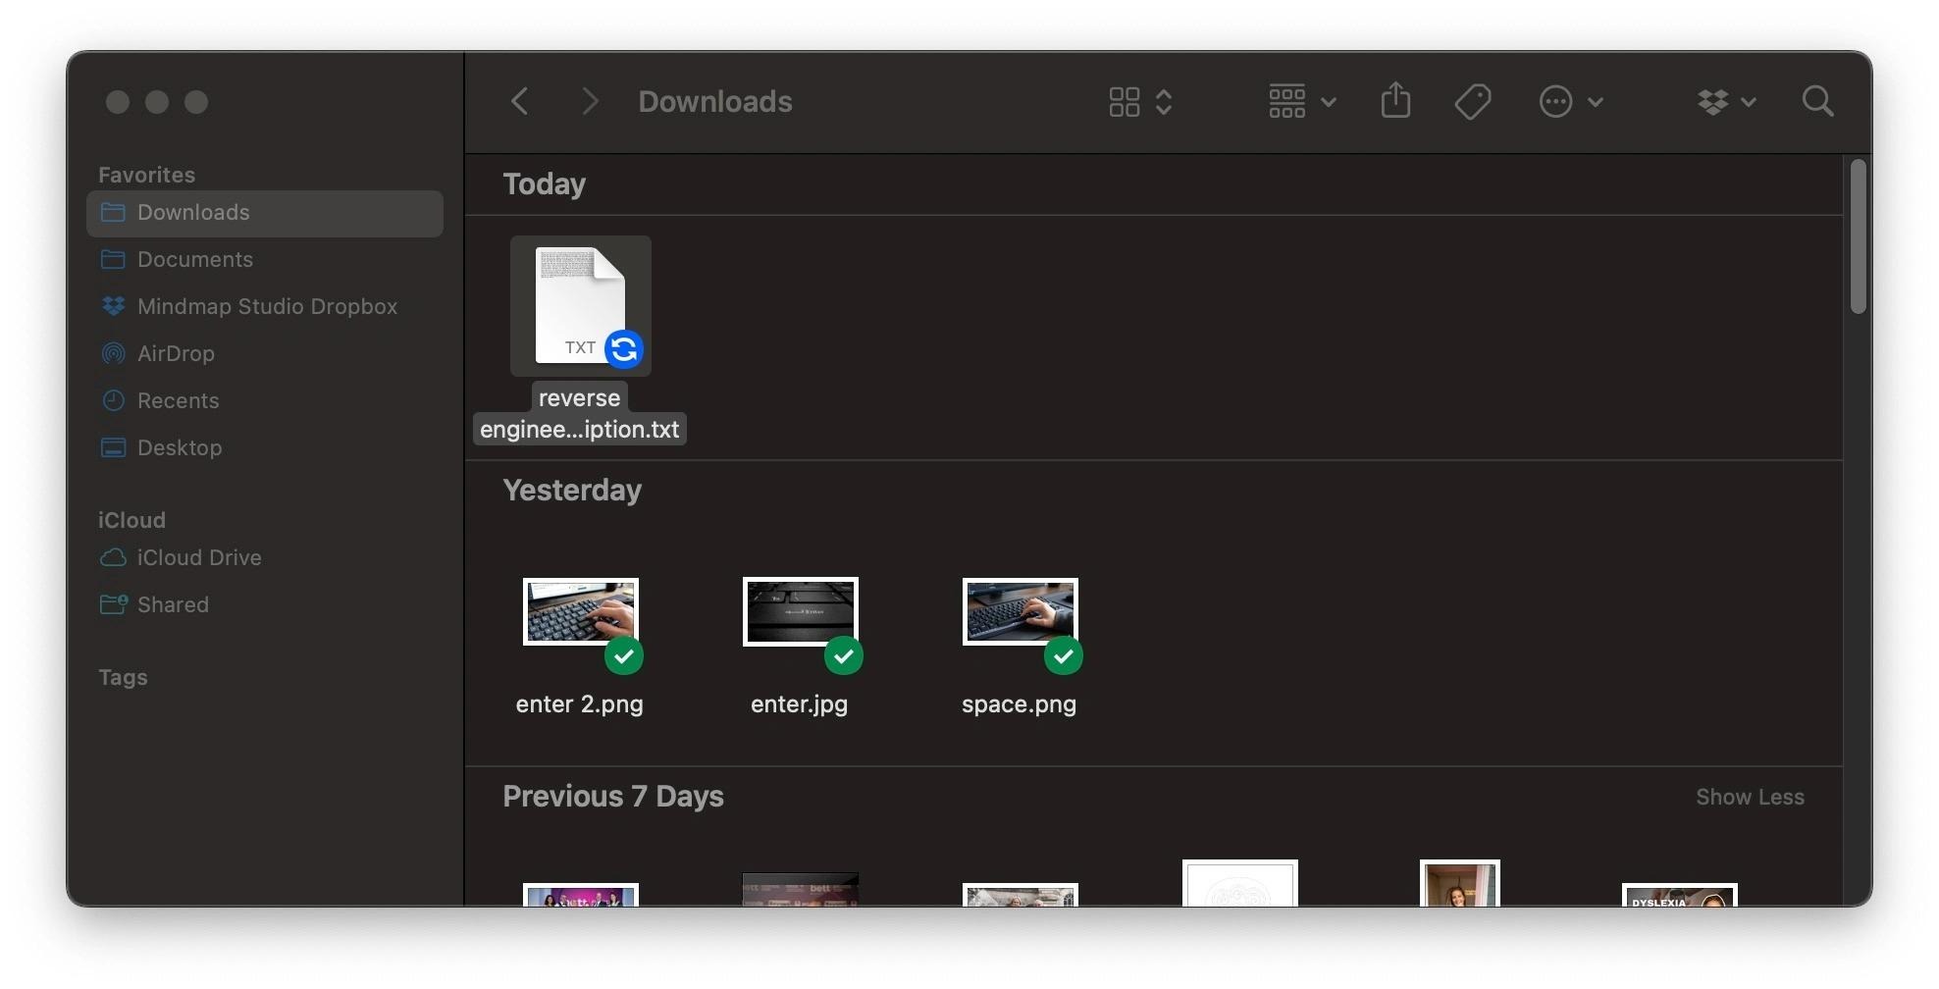
Task: Expand the ellipsis action menu
Action: tap(1571, 101)
